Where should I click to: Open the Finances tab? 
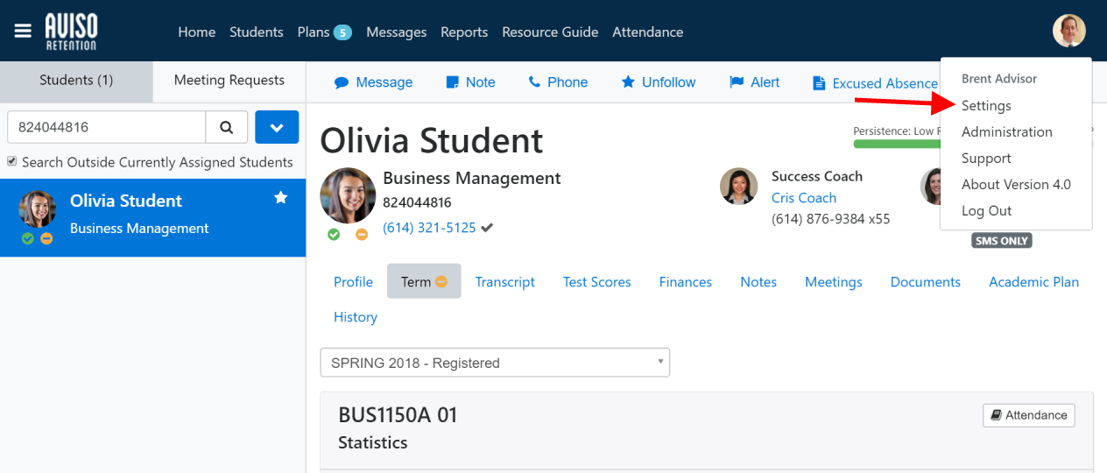tap(686, 281)
